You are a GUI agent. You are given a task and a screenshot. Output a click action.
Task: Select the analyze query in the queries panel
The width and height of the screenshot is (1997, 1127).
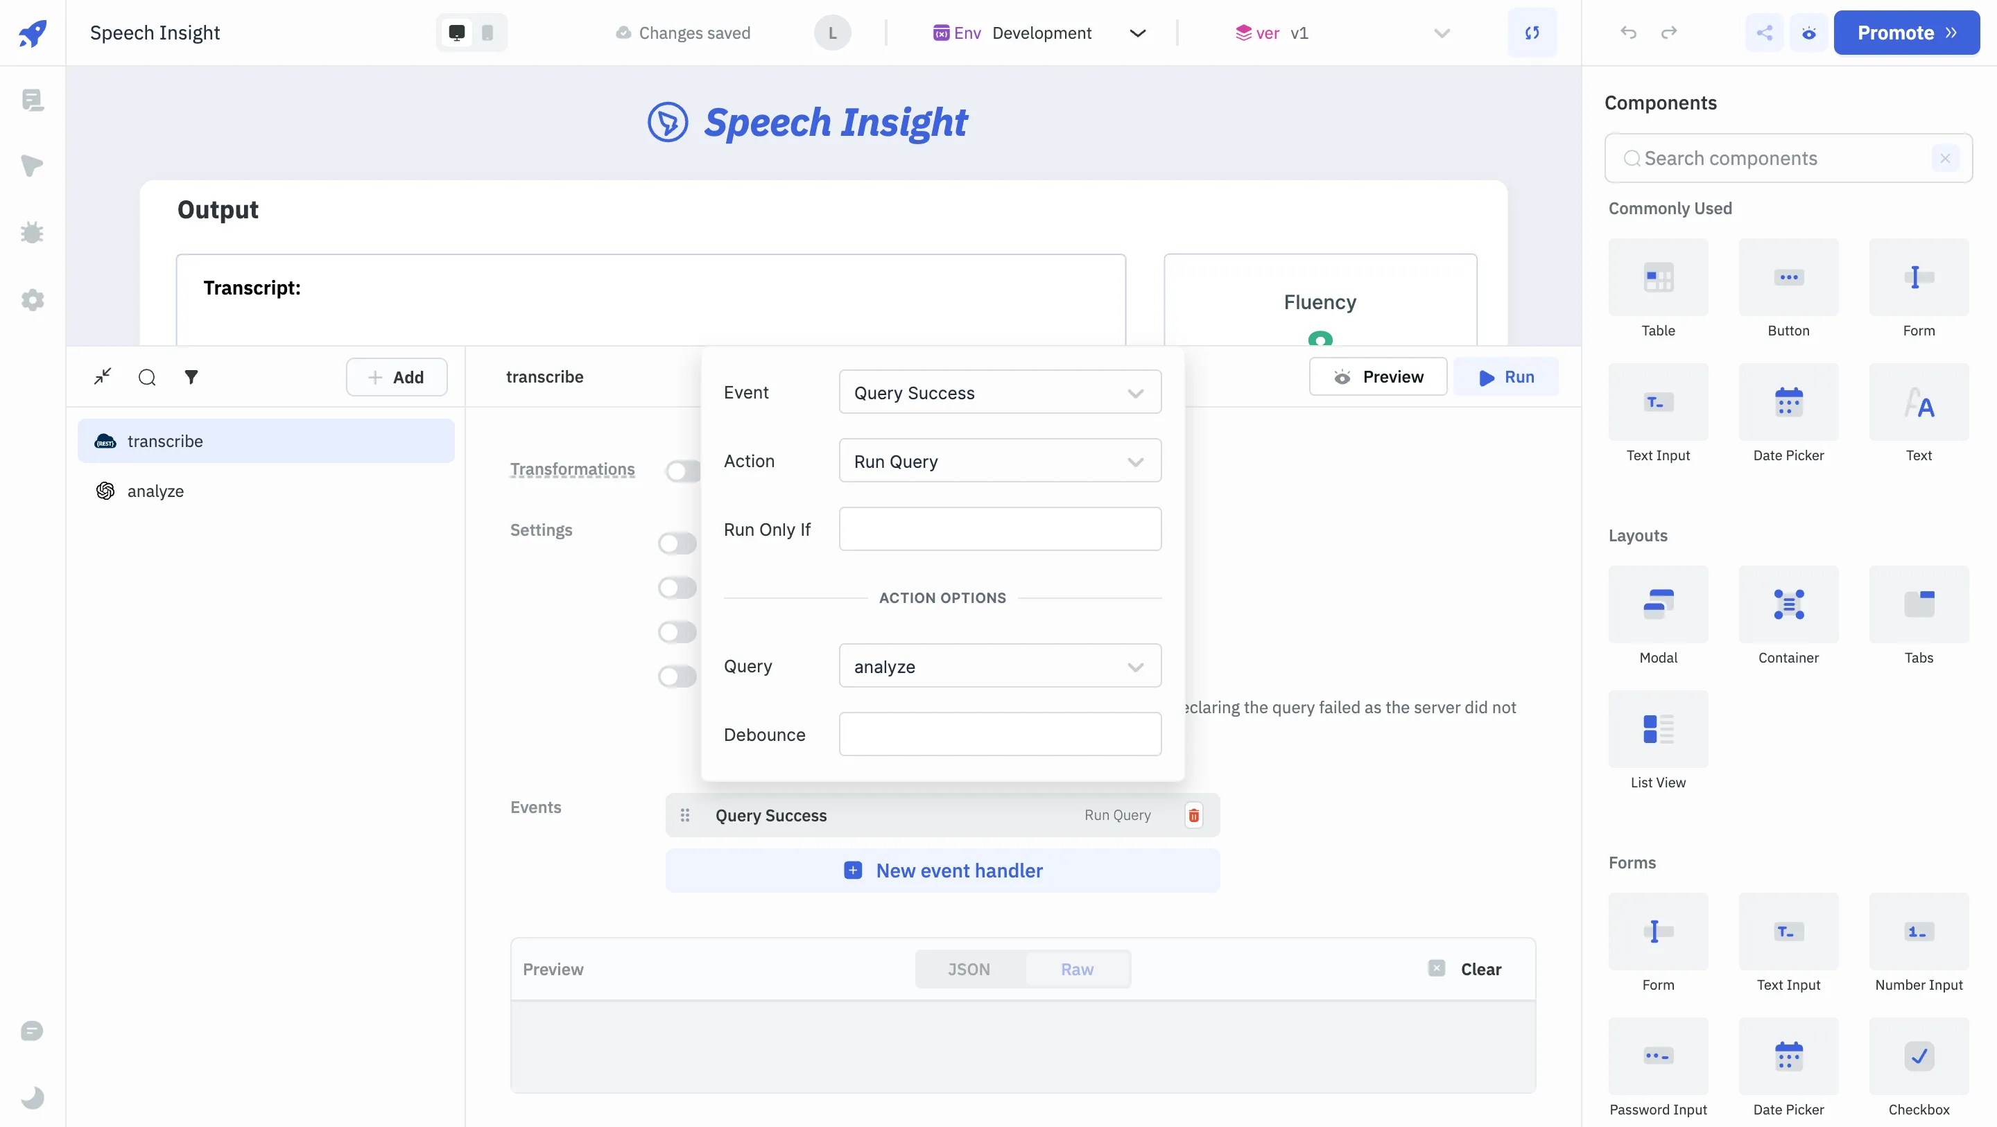[155, 491]
